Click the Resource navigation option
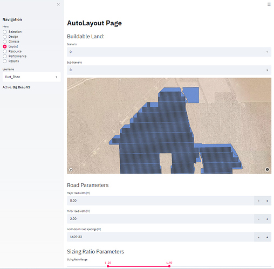 [x=15, y=51]
